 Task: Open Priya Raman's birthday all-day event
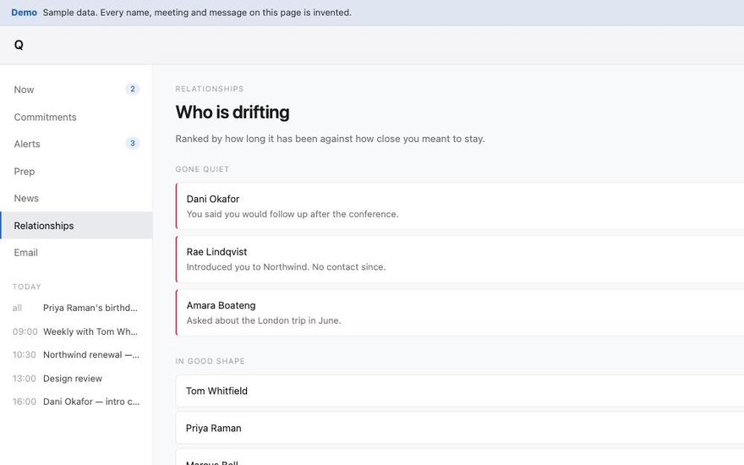[x=76, y=308]
